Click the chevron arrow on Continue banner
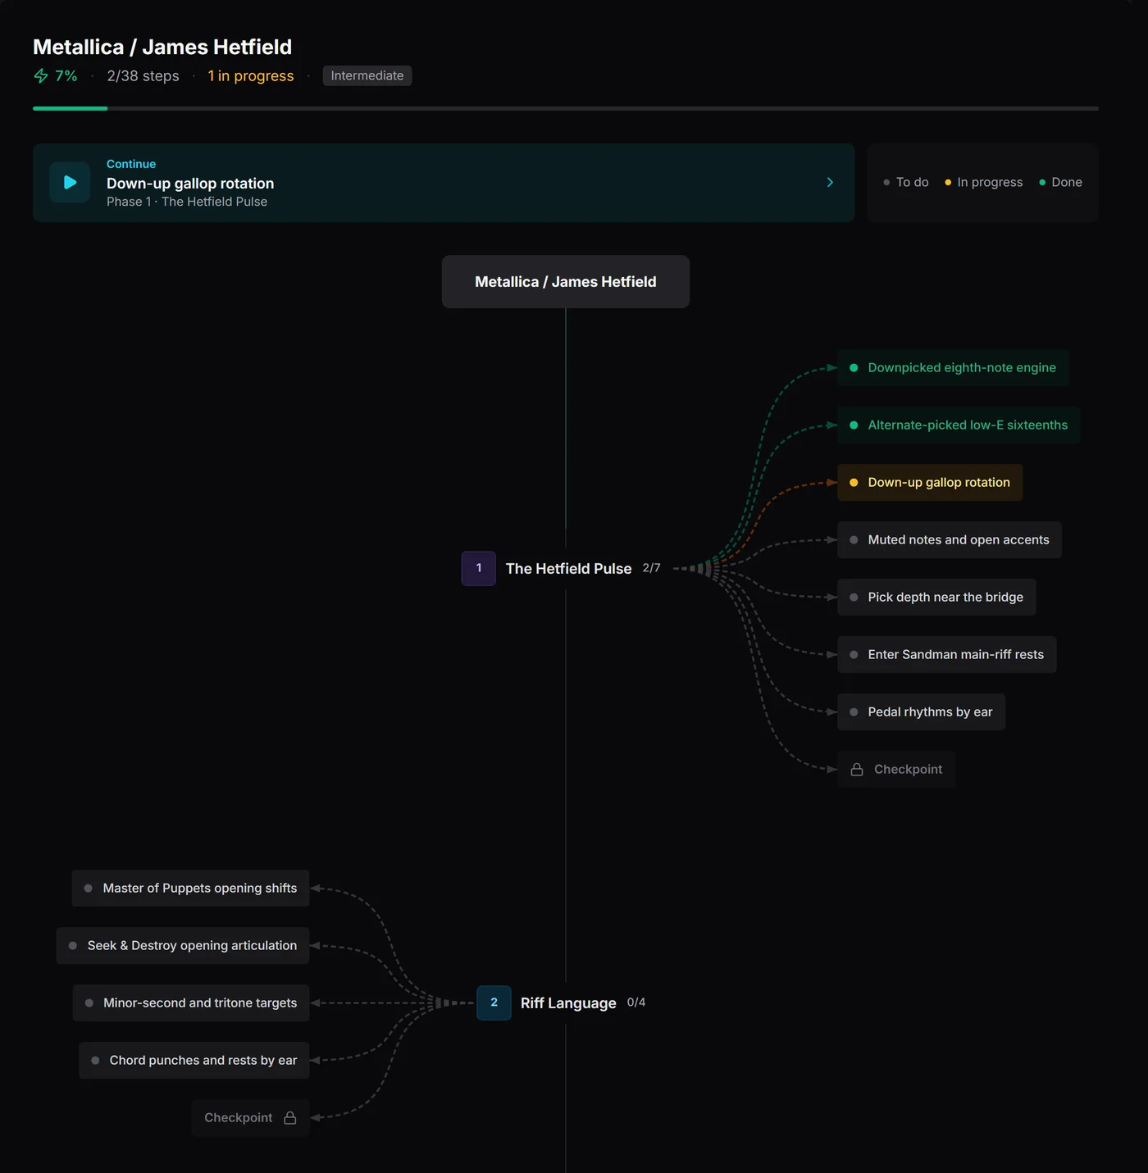 [x=830, y=182]
